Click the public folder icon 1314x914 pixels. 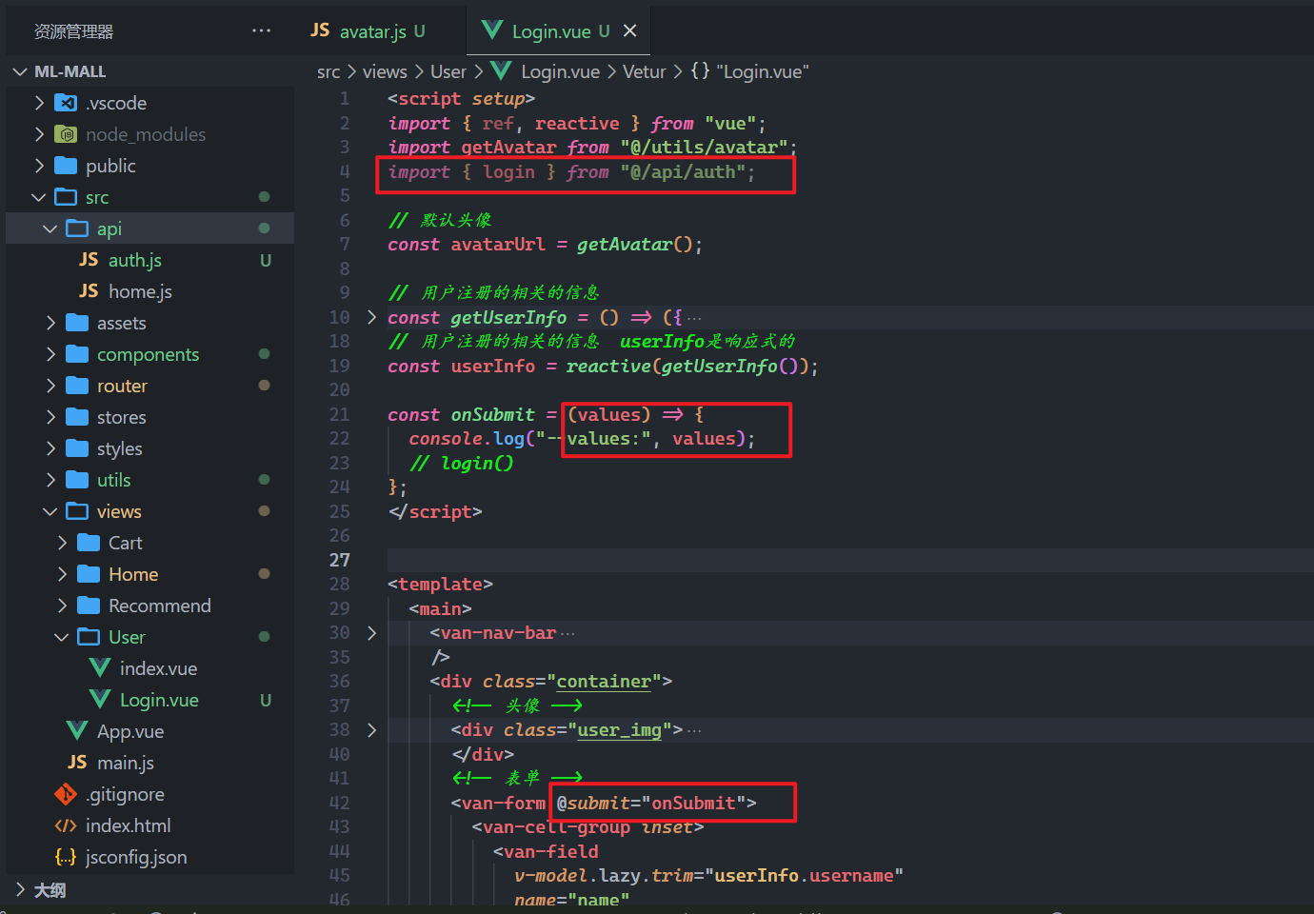click(66, 166)
